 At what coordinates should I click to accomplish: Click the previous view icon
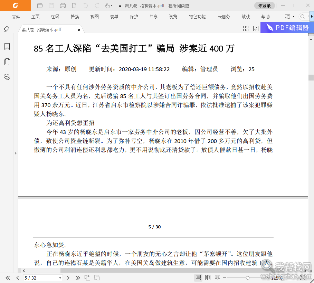pyautogui.click(x=87, y=278)
